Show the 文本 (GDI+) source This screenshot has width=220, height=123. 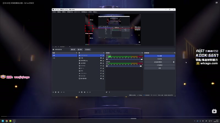101,73
